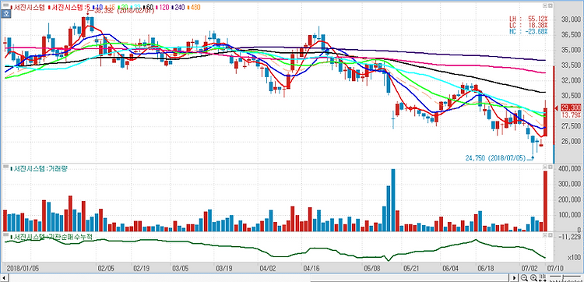Click the 06/04 date axis label

click(451, 267)
